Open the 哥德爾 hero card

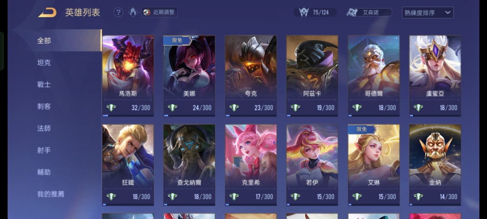coord(374,76)
